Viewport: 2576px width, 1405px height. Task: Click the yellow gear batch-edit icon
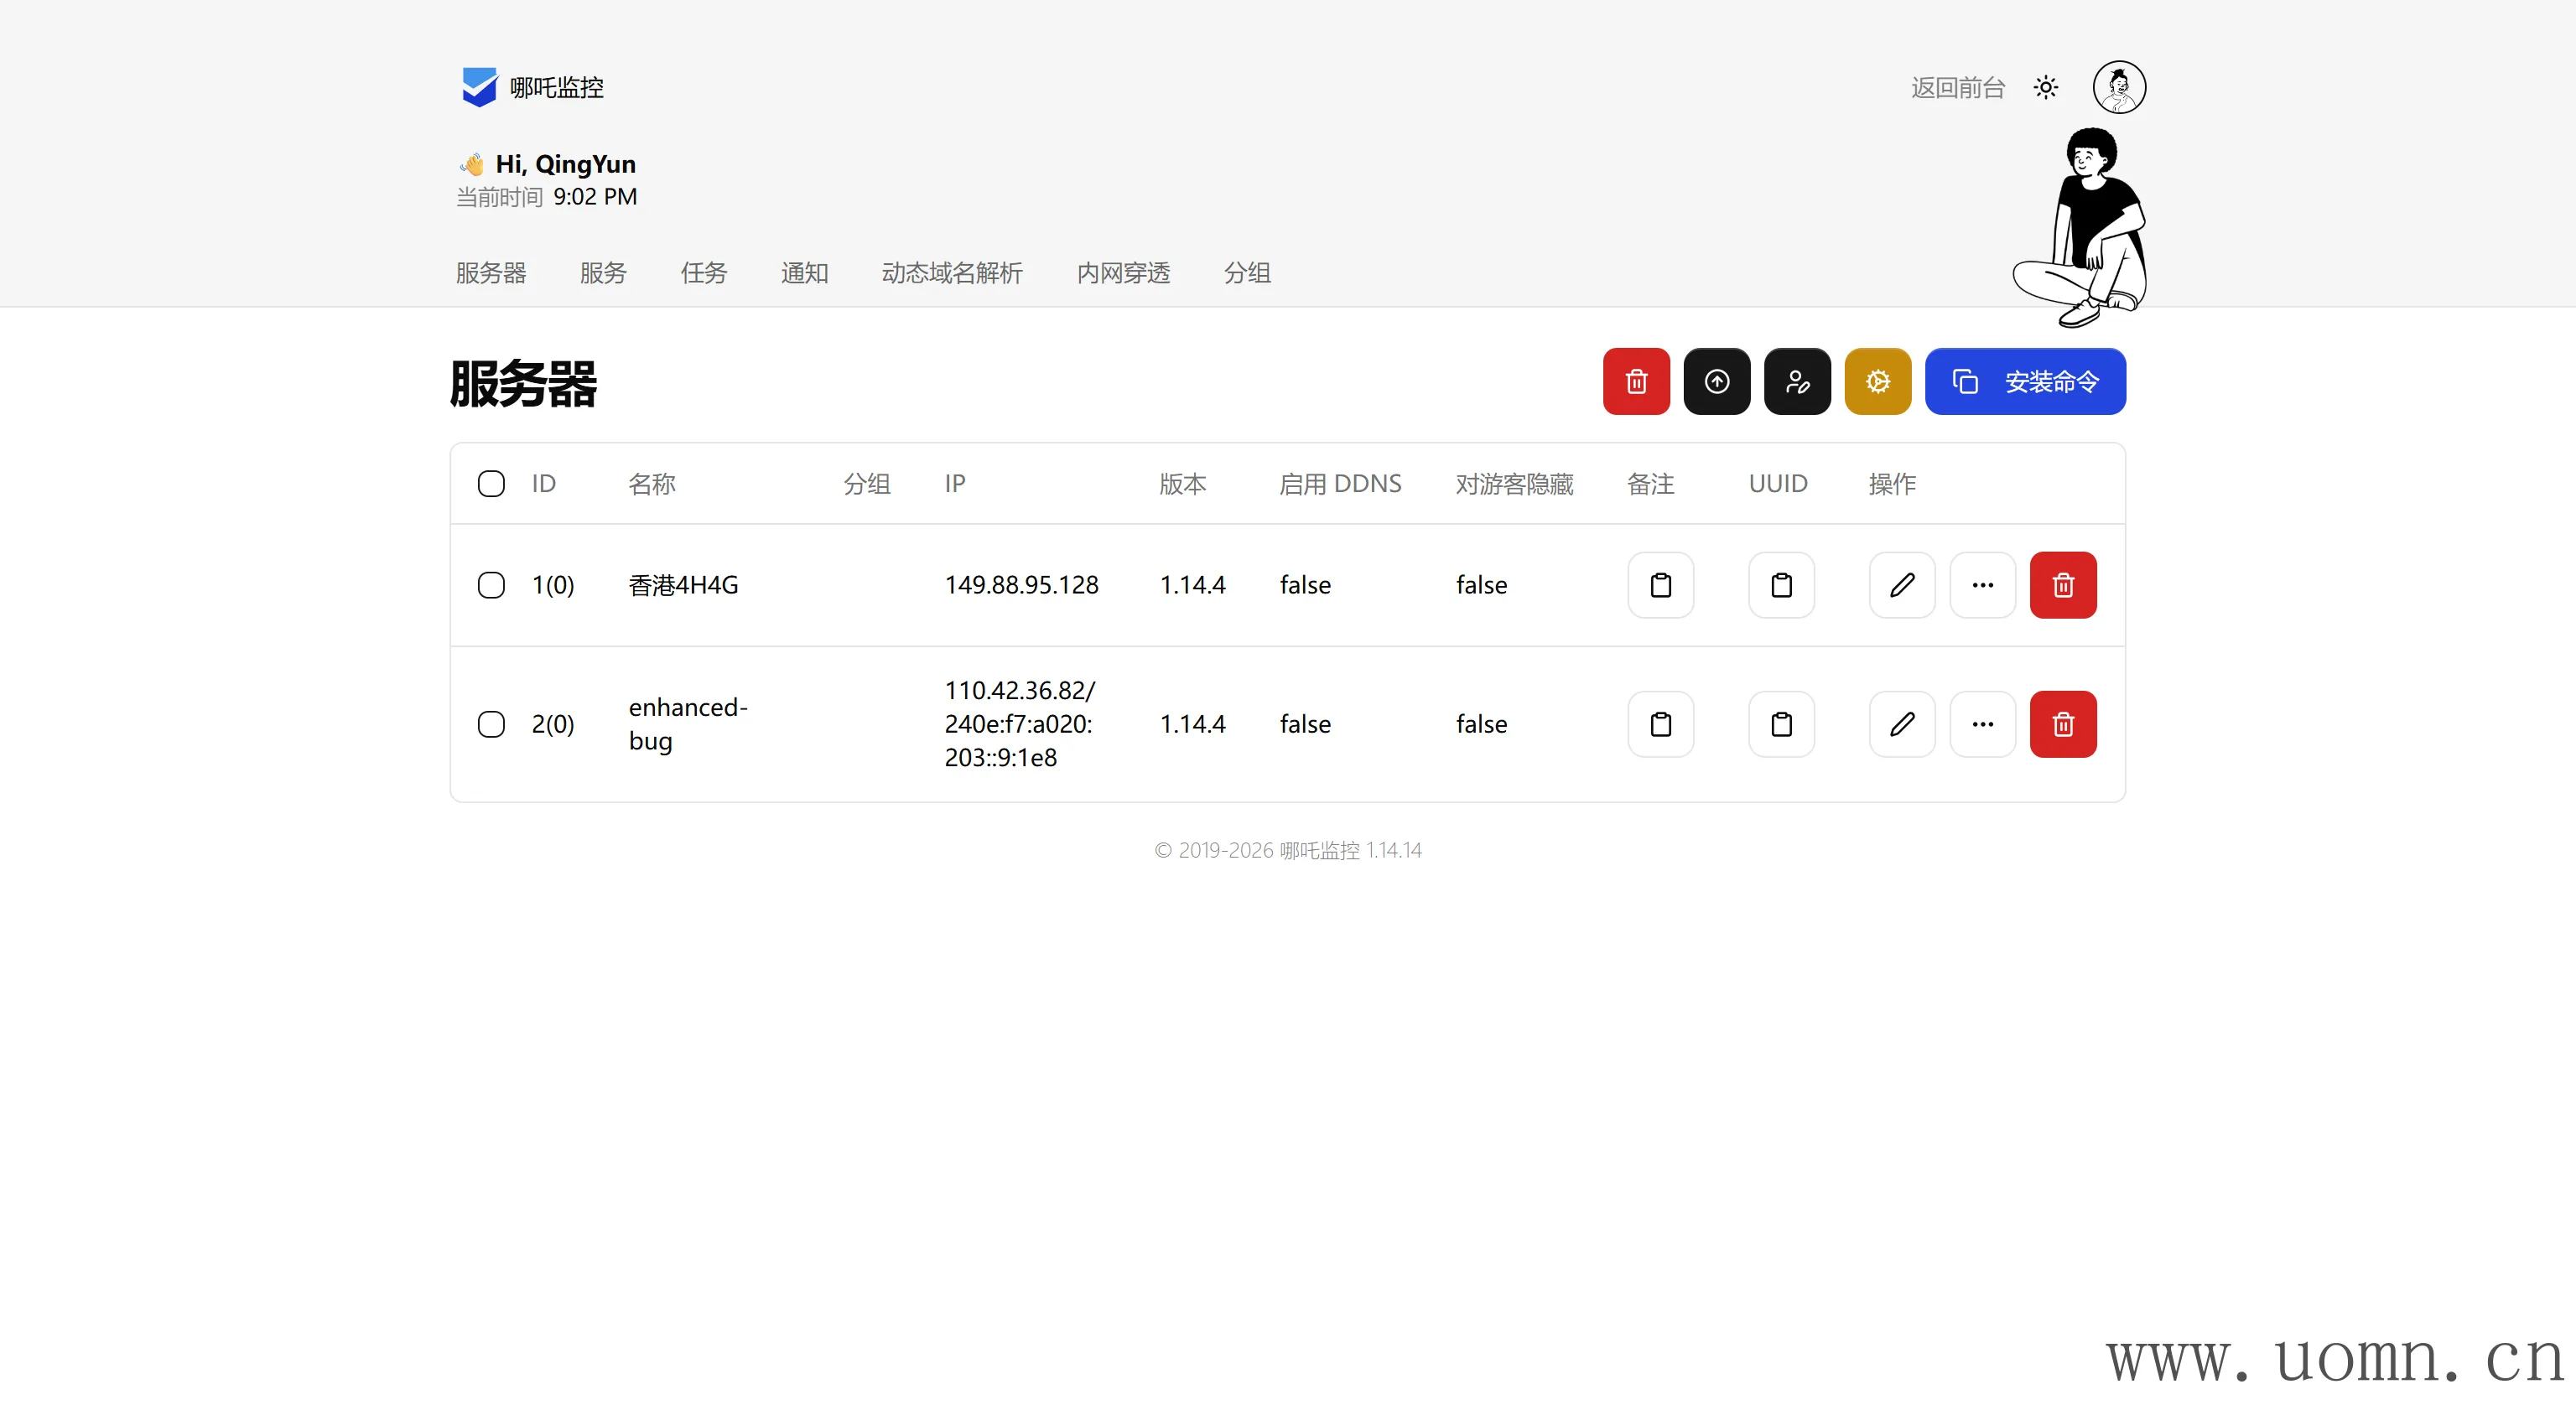point(1877,381)
